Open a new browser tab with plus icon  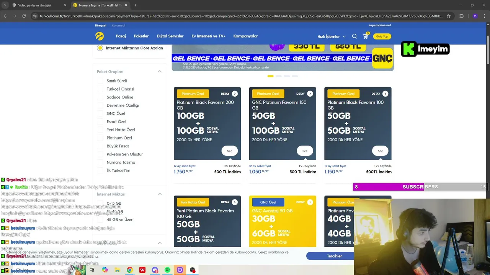(135, 5)
